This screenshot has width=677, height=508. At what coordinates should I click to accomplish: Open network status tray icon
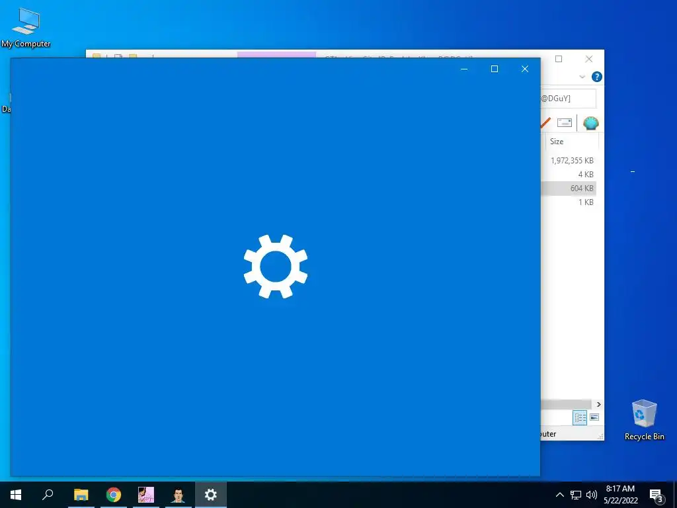pyautogui.click(x=576, y=495)
